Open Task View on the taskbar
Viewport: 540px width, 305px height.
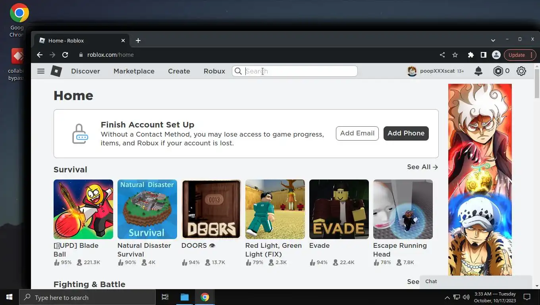click(x=165, y=297)
